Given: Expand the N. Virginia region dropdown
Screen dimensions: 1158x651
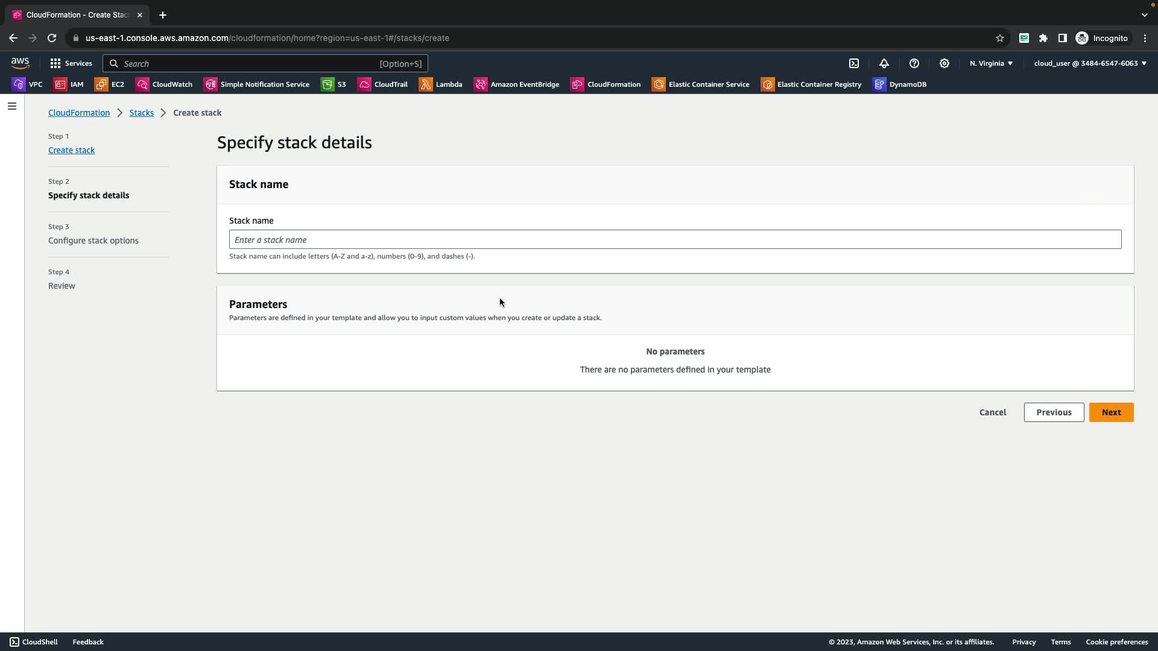Looking at the screenshot, I should (991, 63).
